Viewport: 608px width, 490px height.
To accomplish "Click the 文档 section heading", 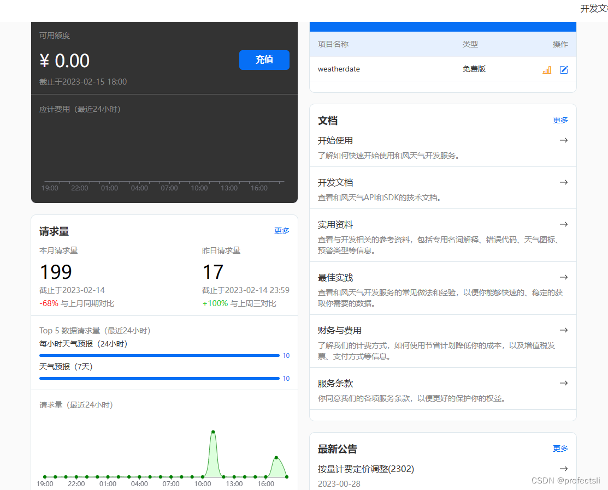I will (x=328, y=121).
